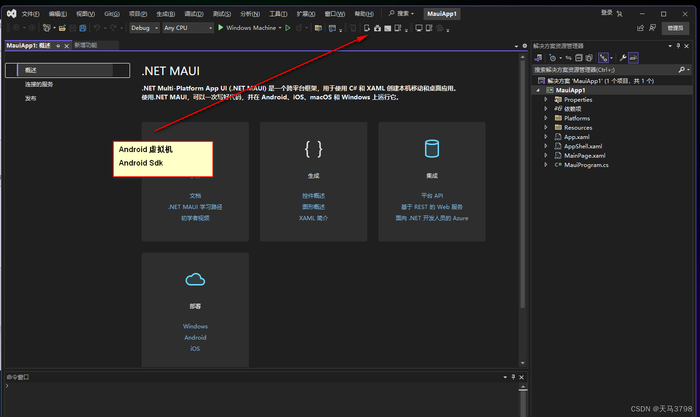The image size is (700, 417).
Task: Click the document area vertical scrollbar
Action: tap(522, 184)
